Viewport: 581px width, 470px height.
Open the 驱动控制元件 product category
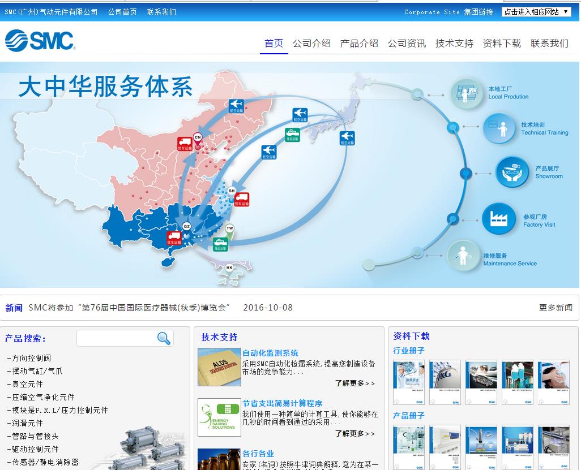33,449
